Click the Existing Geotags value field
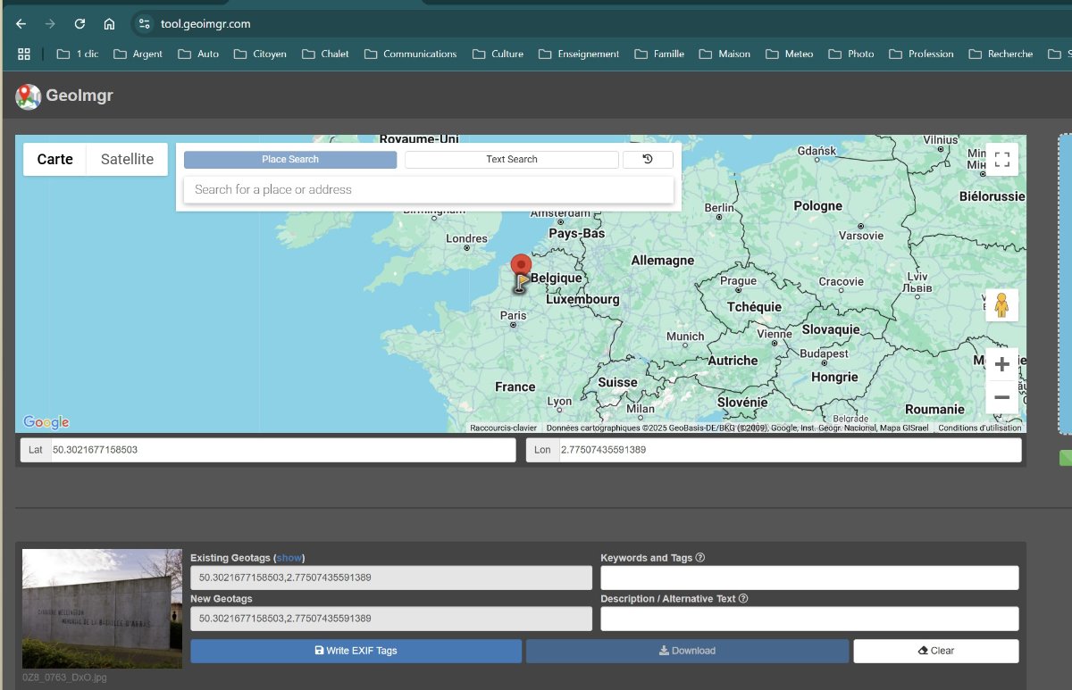This screenshot has height=690, width=1072. click(x=391, y=578)
